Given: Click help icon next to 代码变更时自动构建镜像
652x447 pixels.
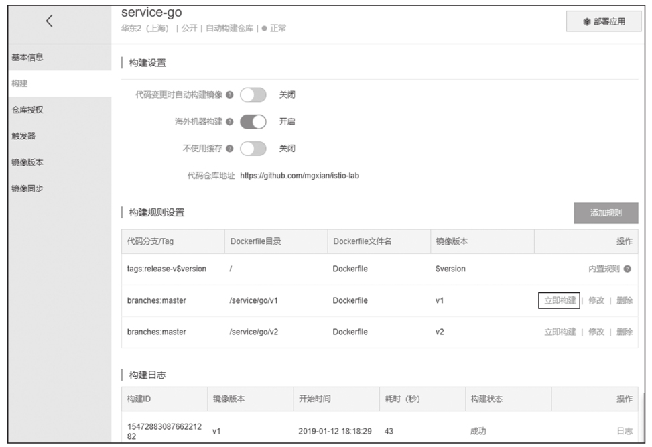Looking at the screenshot, I should pos(230,95).
